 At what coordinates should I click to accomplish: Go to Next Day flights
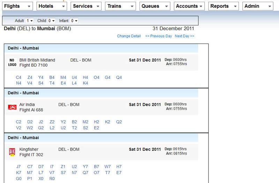(184, 36)
